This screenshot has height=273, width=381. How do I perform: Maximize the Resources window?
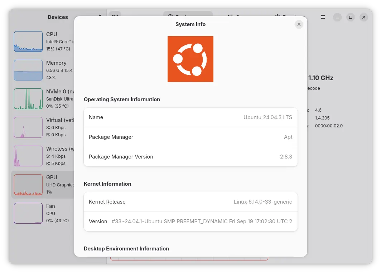351,17
